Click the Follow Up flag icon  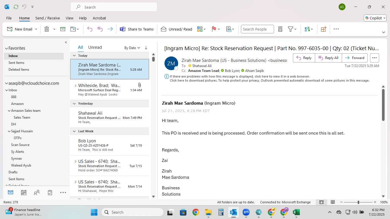click(x=214, y=29)
